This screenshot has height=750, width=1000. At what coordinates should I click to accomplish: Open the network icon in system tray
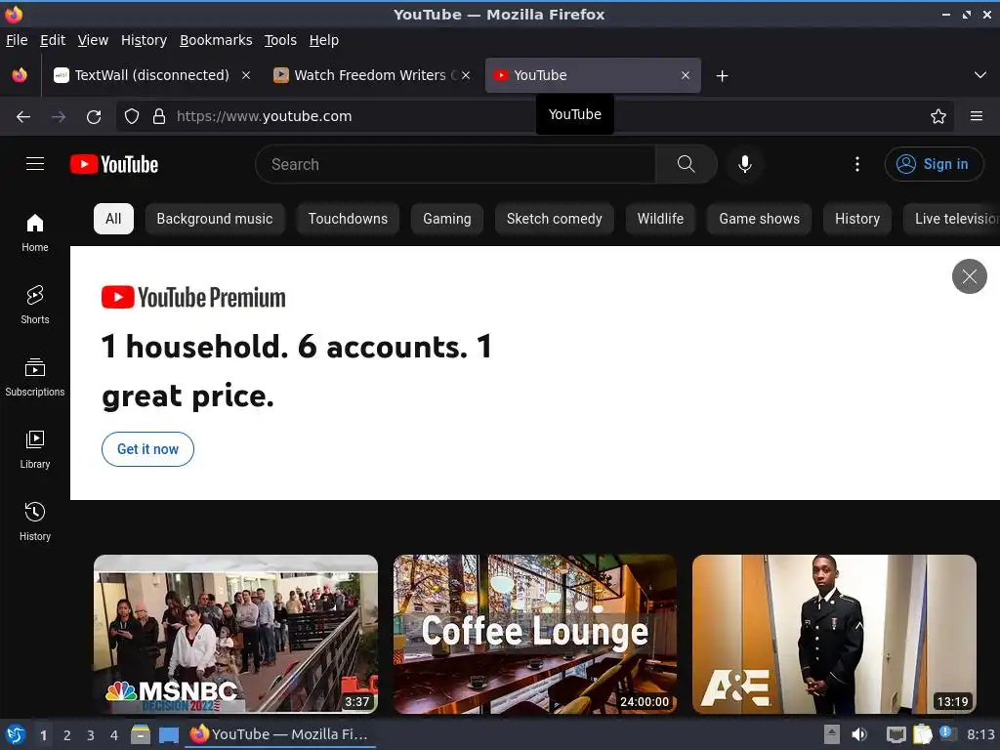(896, 734)
